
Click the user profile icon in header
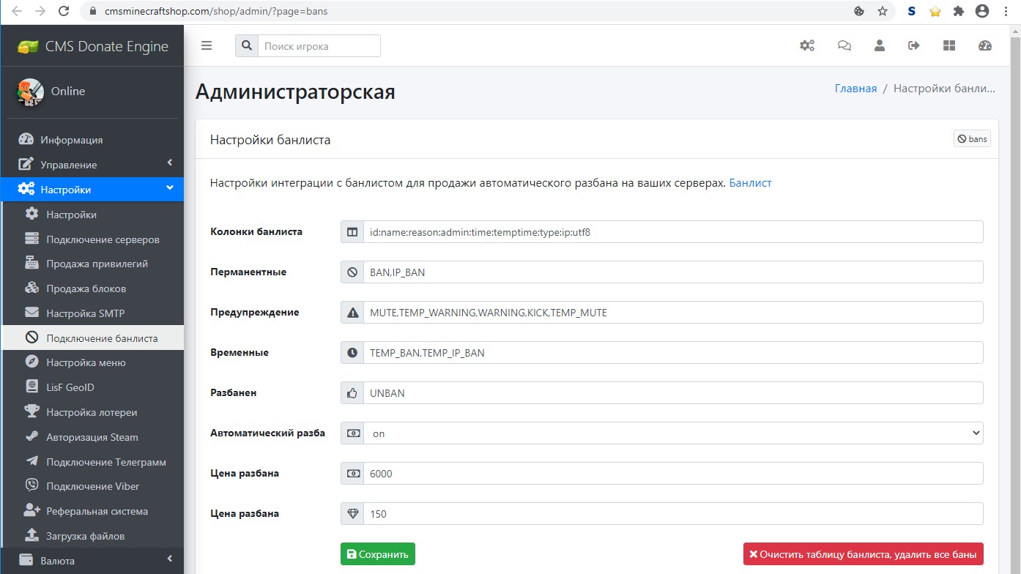coord(880,45)
